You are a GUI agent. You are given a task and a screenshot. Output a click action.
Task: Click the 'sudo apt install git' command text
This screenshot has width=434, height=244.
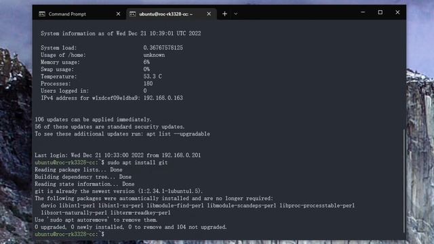point(137,163)
